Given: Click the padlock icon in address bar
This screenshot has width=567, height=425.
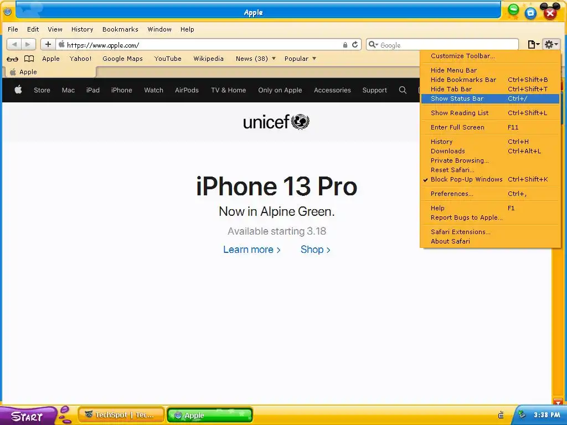Looking at the screenshot, I should point(345,45).
